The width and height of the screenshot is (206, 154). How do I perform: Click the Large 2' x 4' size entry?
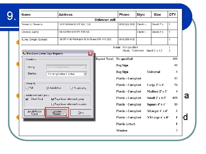pos(156,85)
